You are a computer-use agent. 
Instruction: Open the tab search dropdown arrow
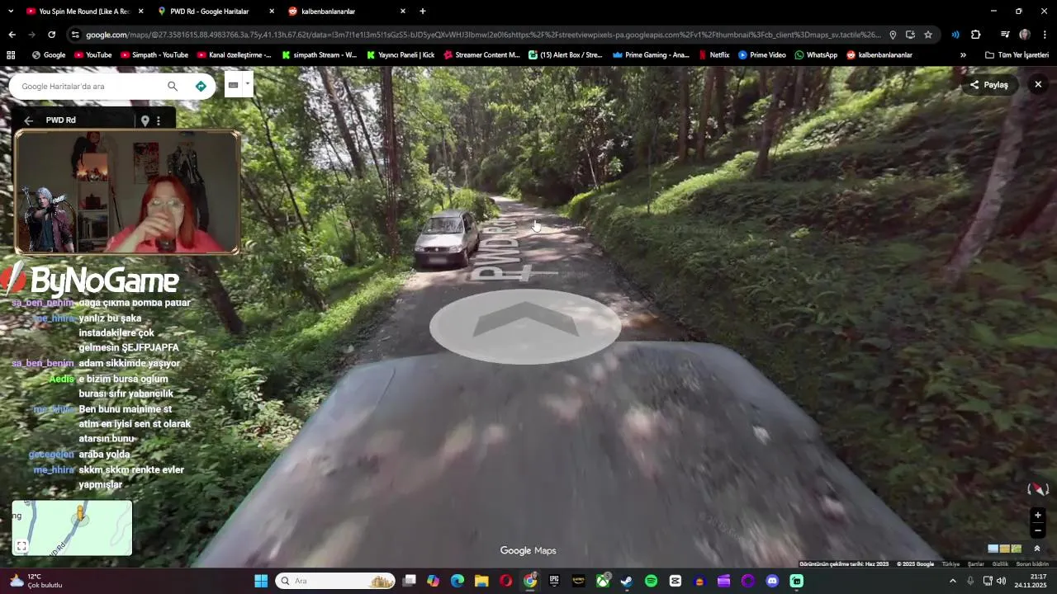pos(11,12)
